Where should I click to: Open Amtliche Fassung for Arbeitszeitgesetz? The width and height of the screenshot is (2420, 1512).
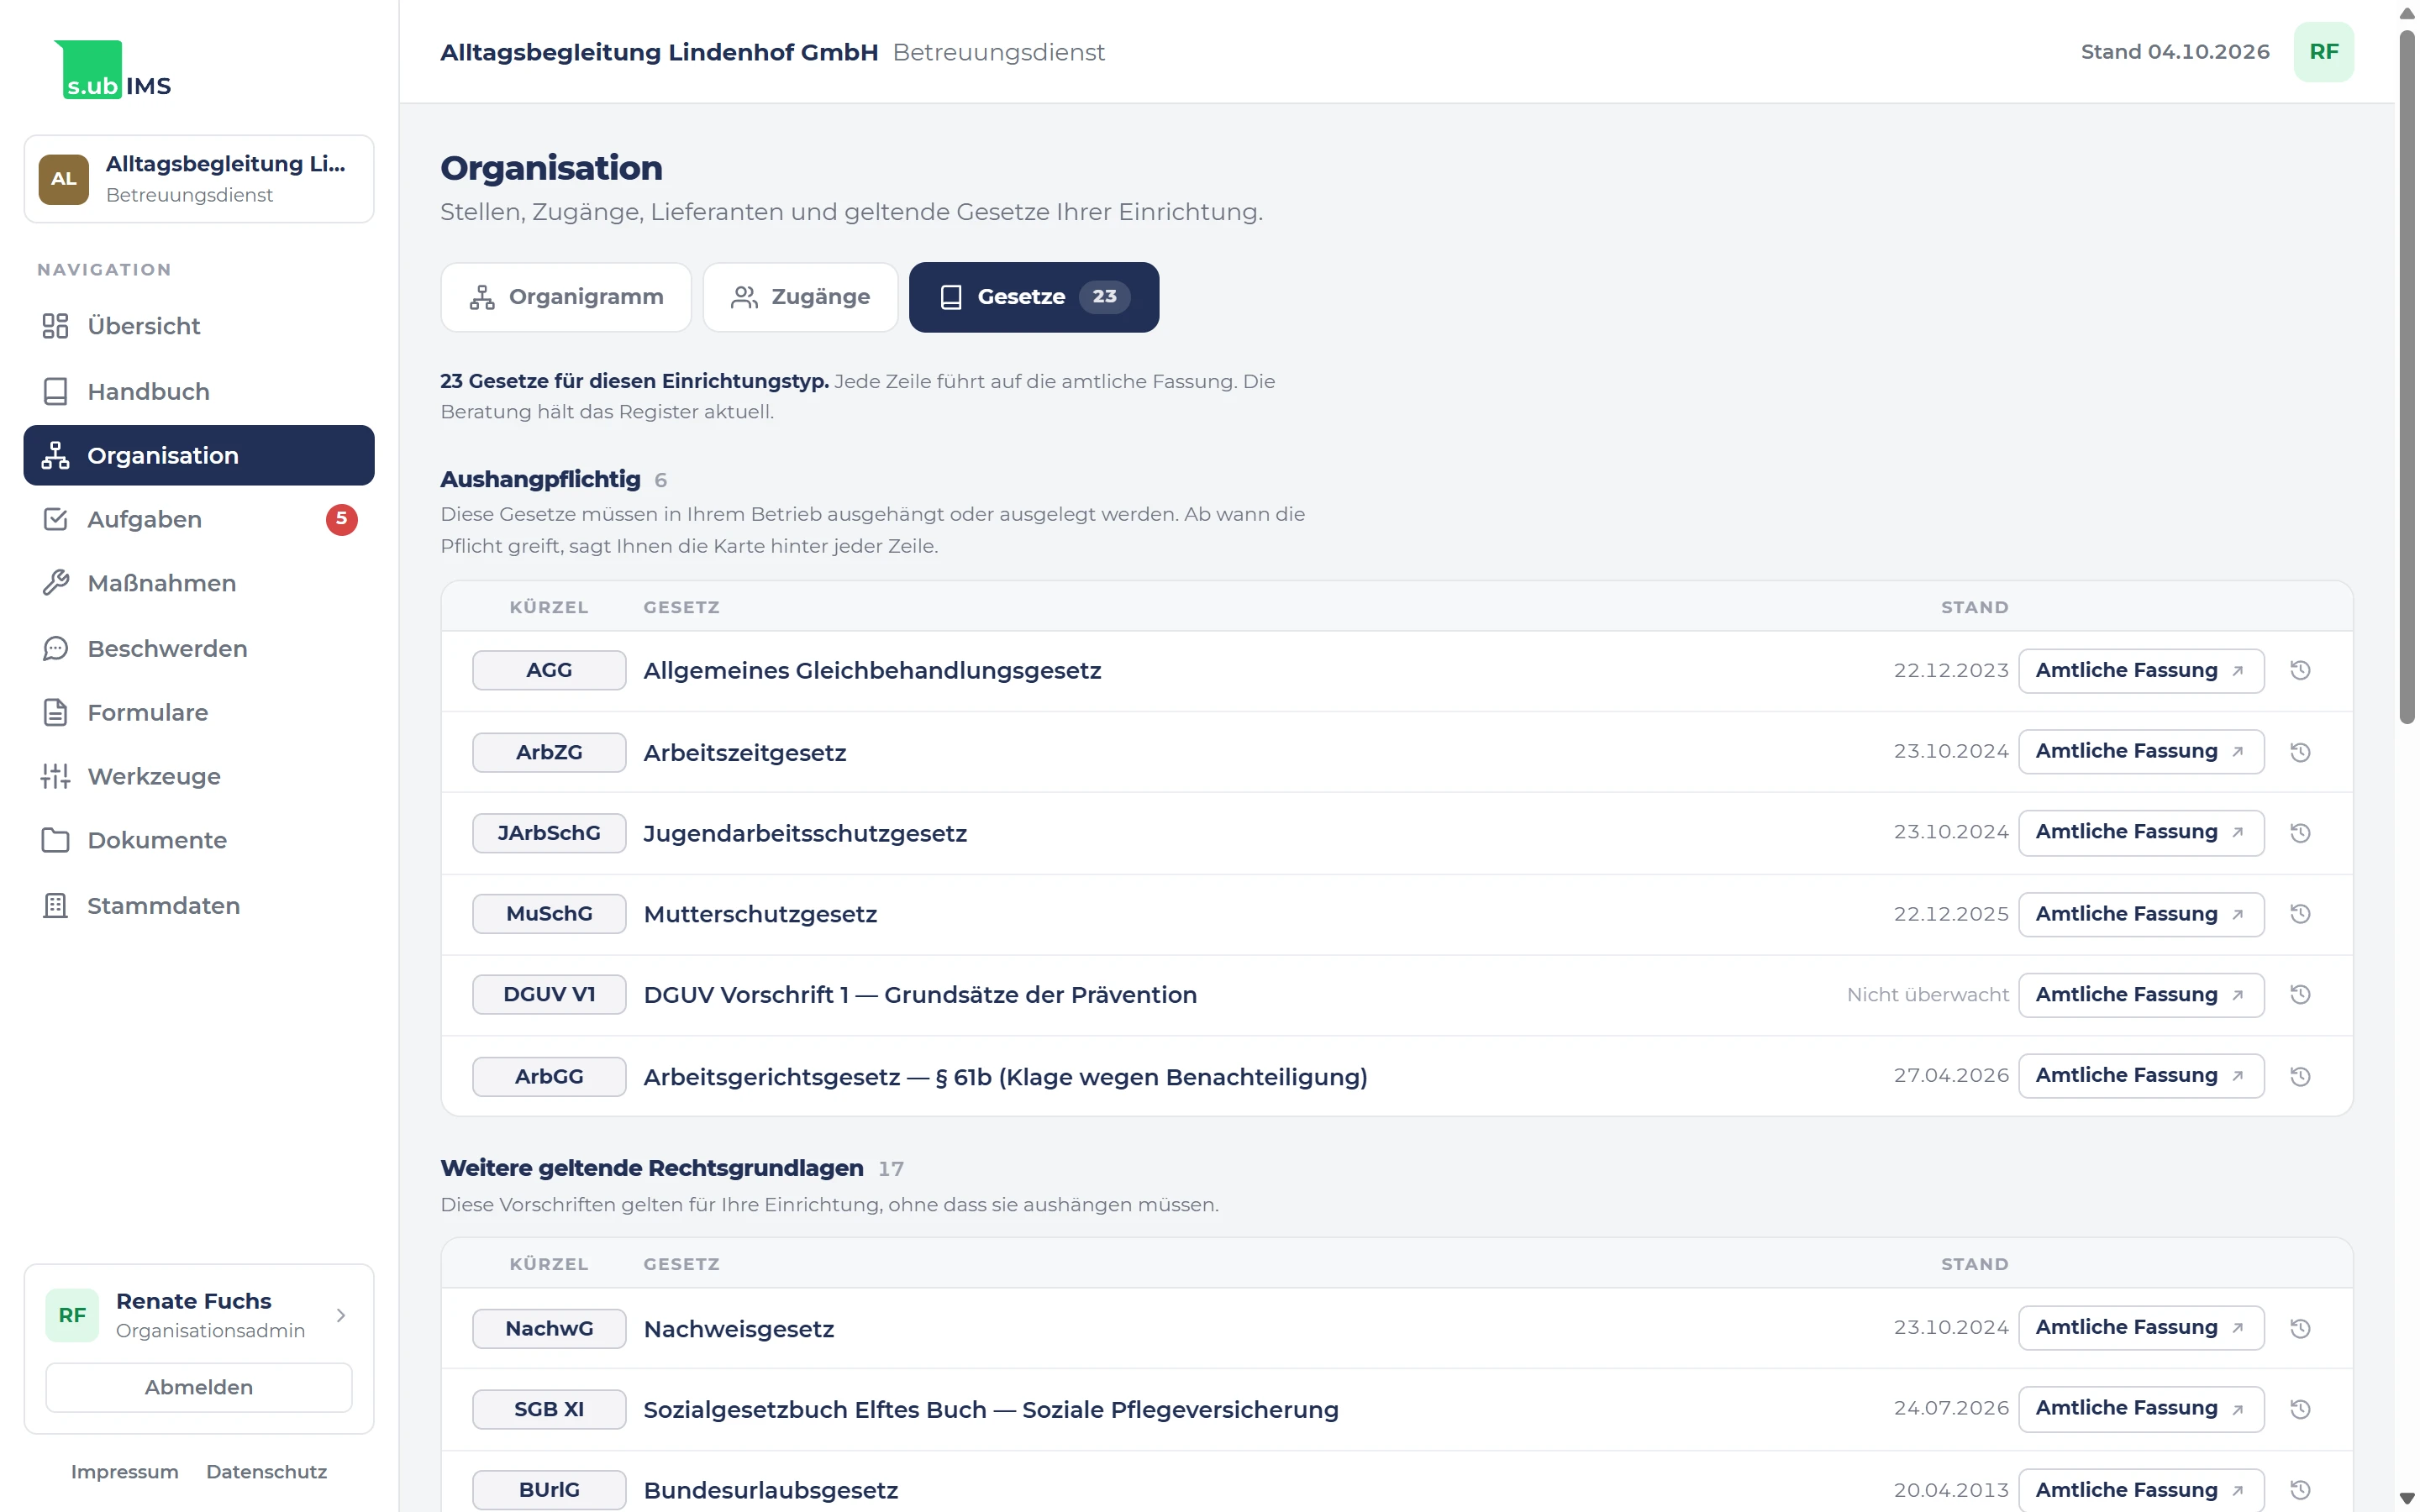(2141, 752)
